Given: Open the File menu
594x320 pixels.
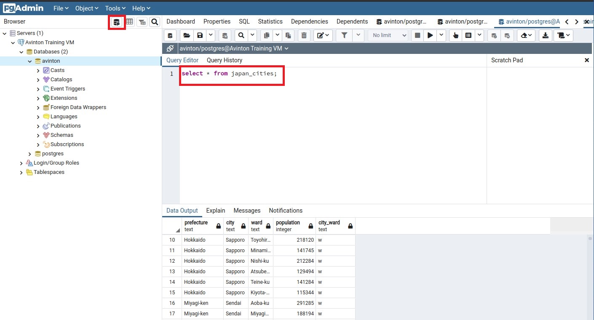Looking at the screenshot, I should coord(61,8).
